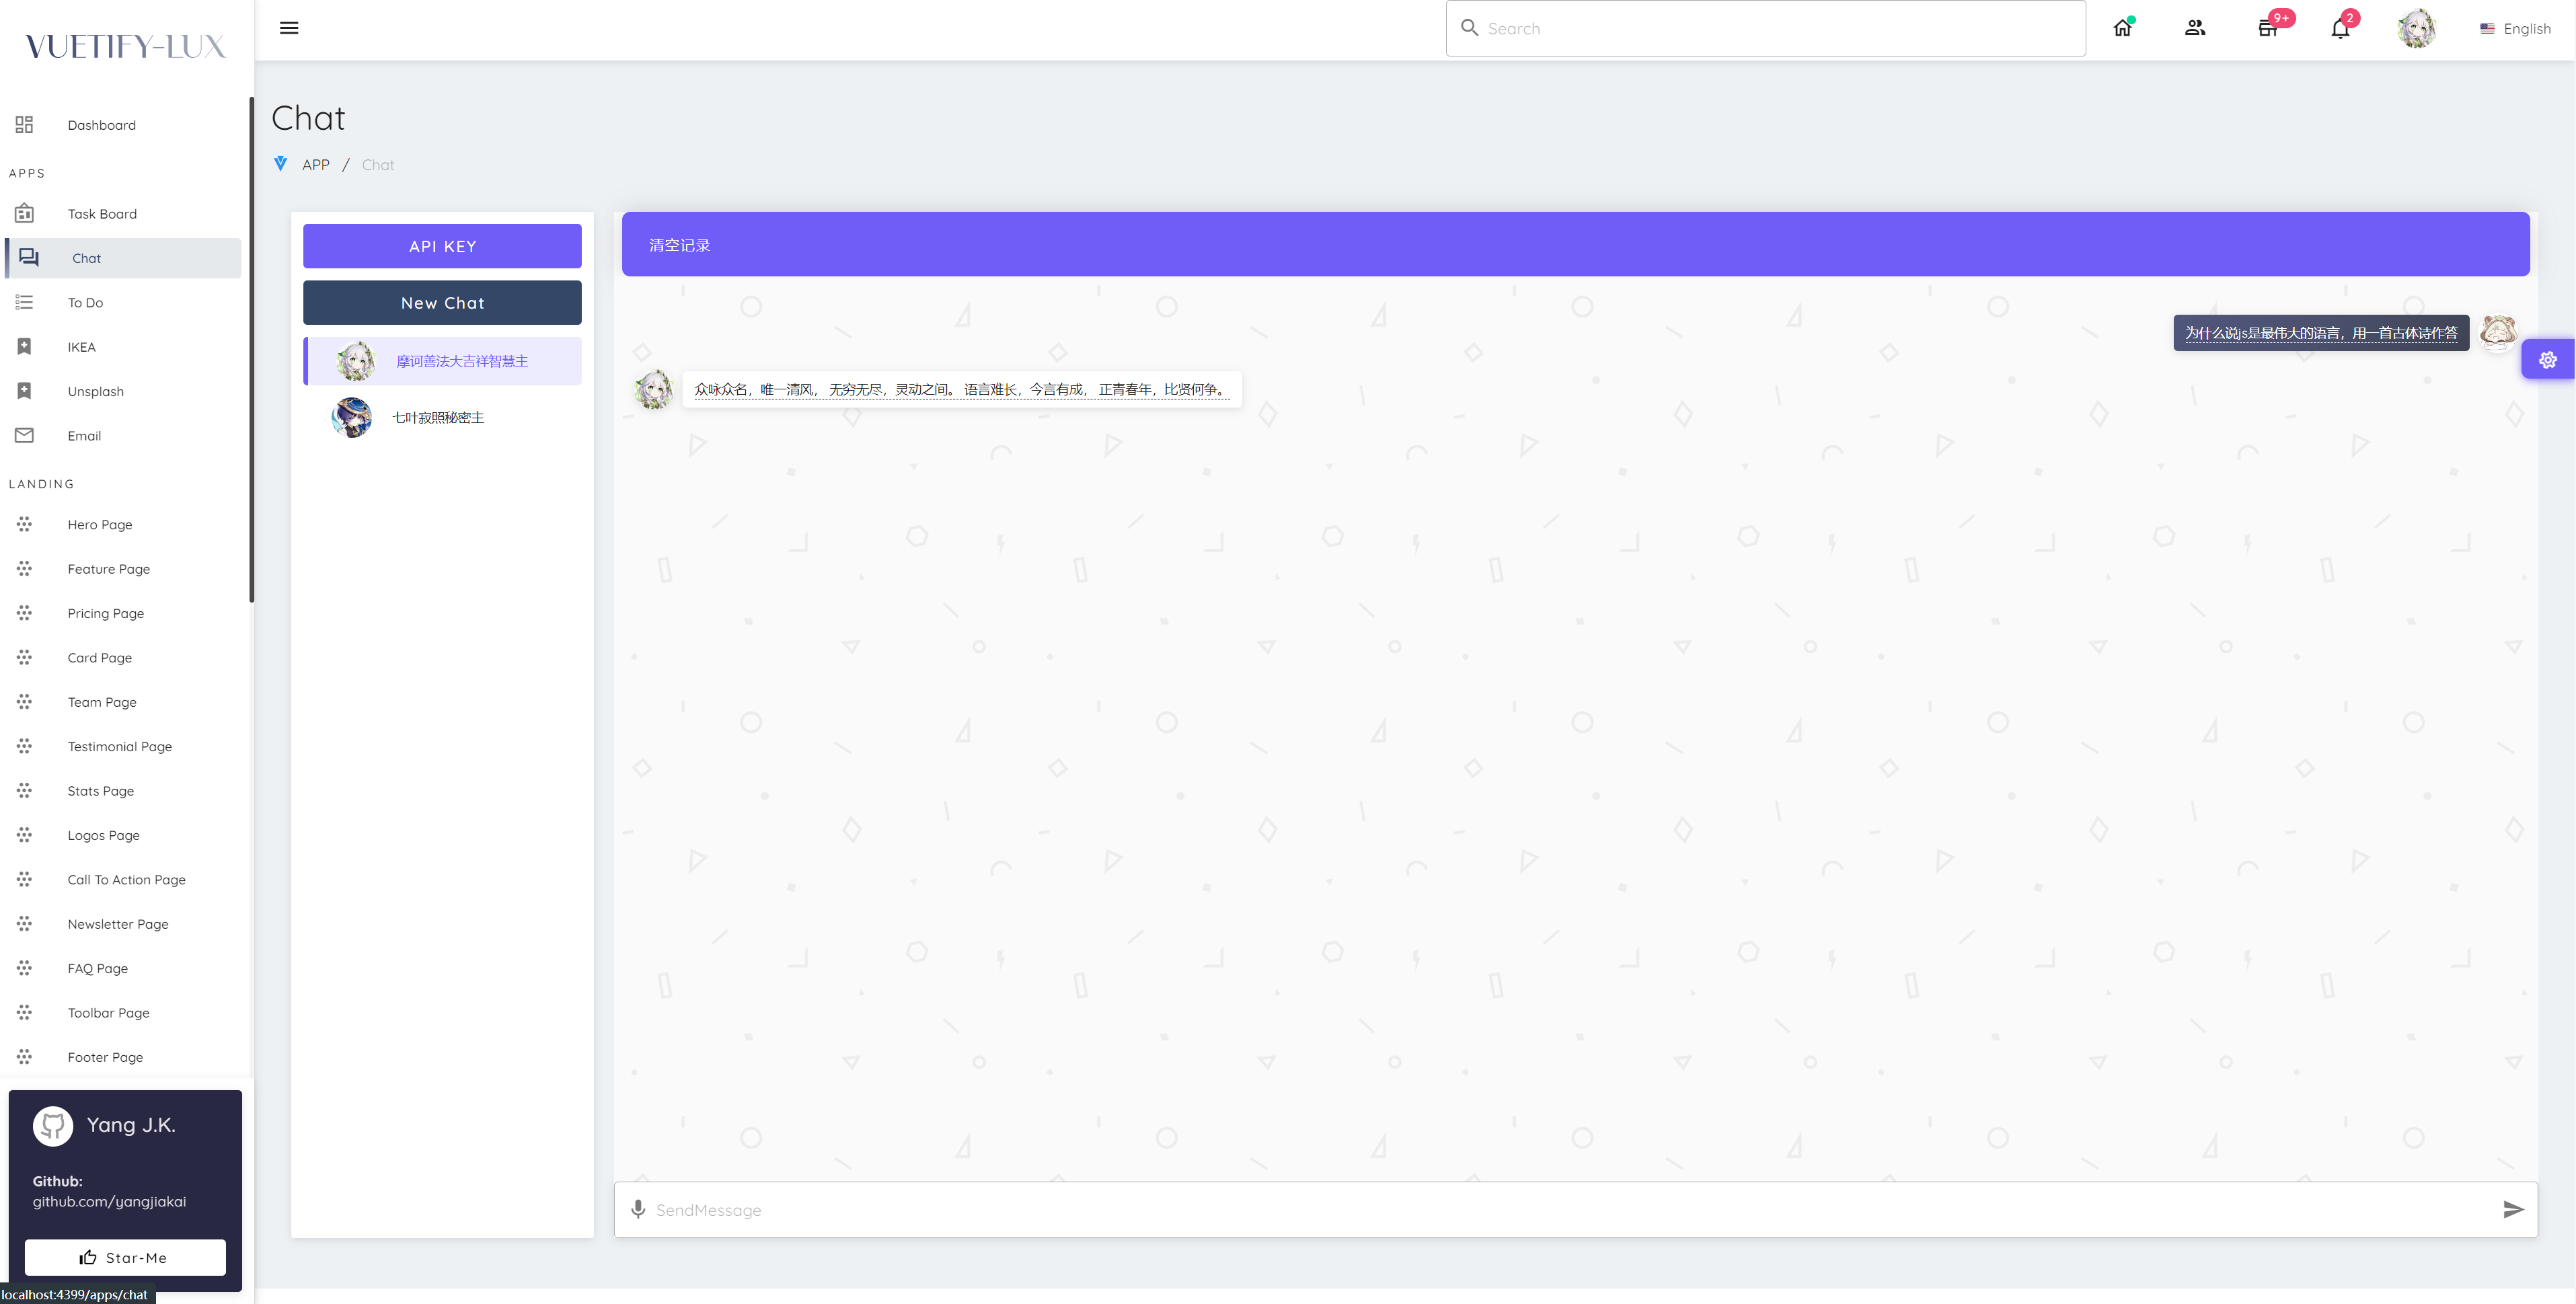Start a New Chat

pos(442,303)
